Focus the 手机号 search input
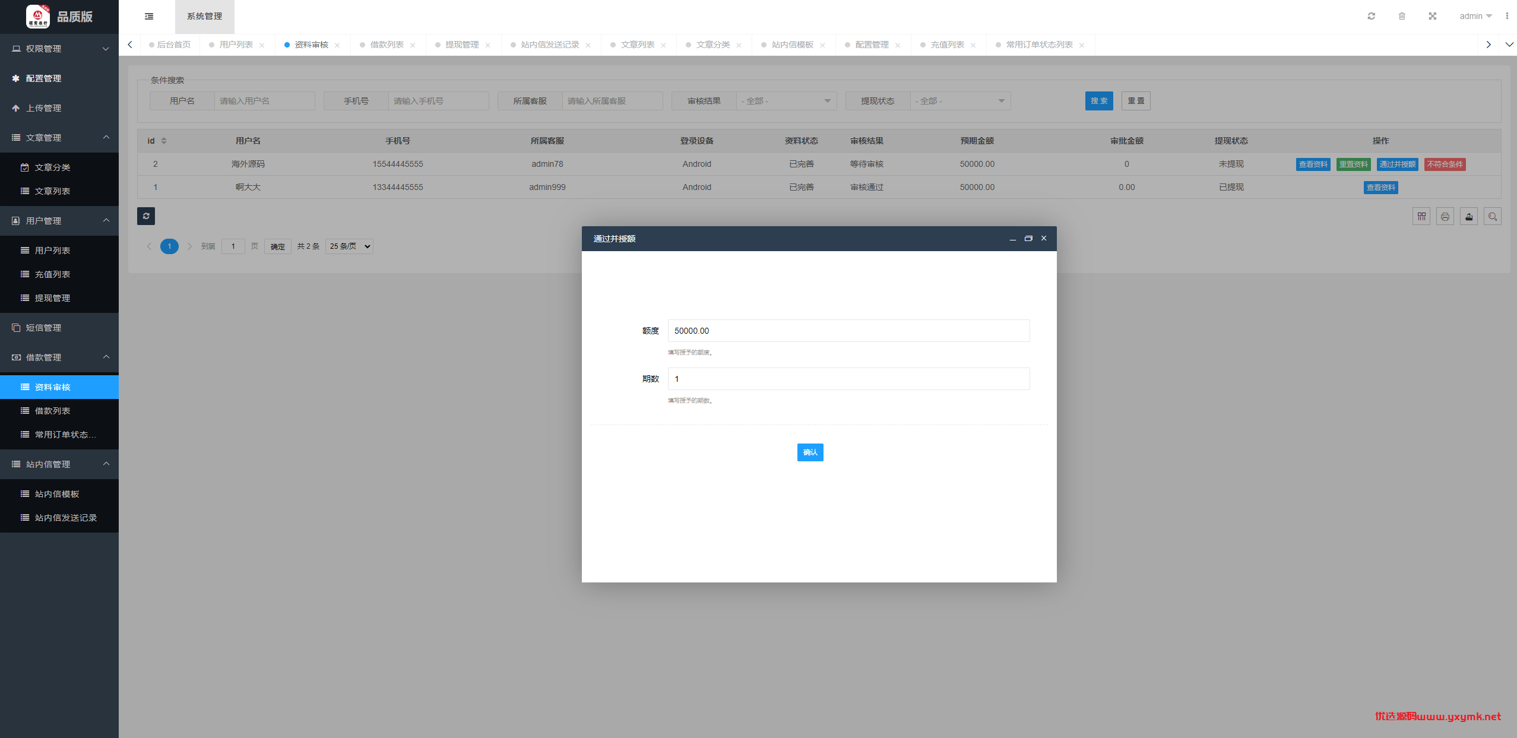The image size is (1517, 738). tap(438, 101)
